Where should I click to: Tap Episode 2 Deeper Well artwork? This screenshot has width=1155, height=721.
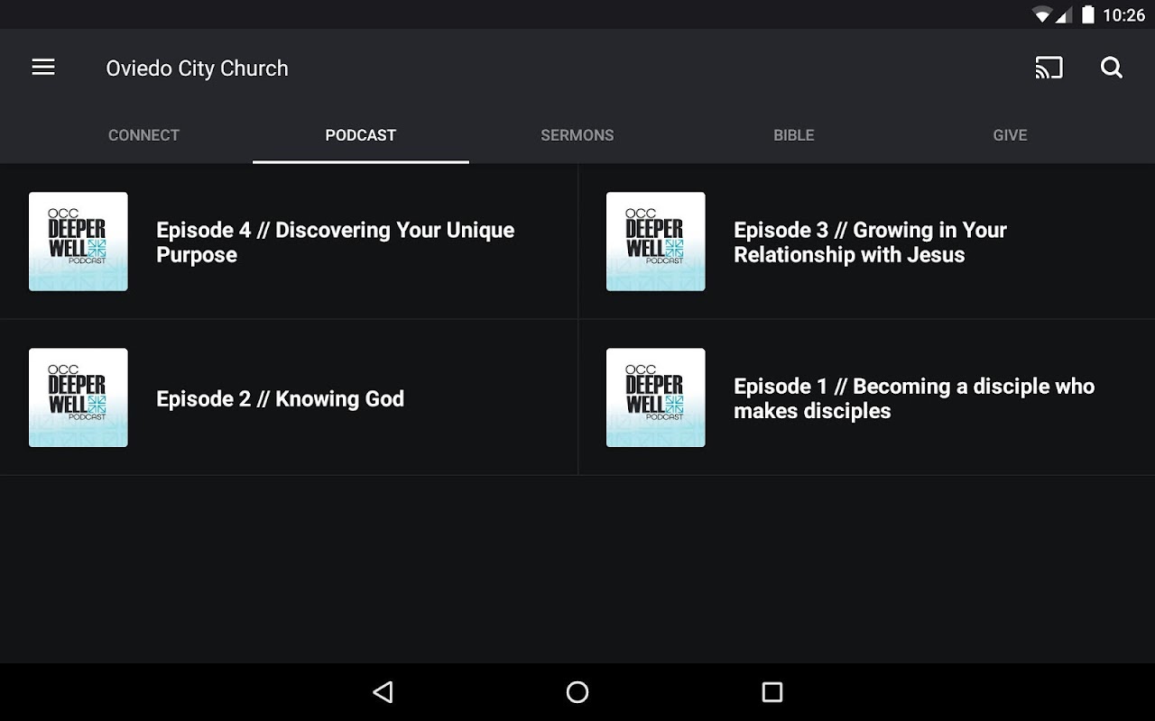tap(79, 397)
